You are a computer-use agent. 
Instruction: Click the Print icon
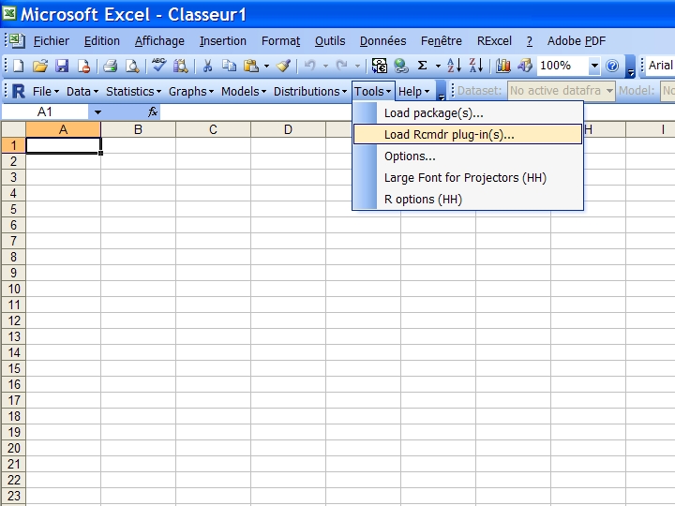tap(111, 66)
